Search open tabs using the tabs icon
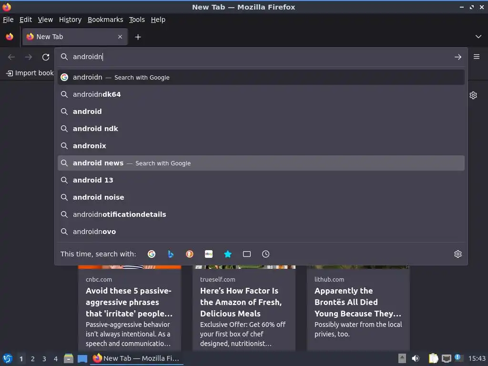This screenshot has width=488, height=366. (247, 254)
